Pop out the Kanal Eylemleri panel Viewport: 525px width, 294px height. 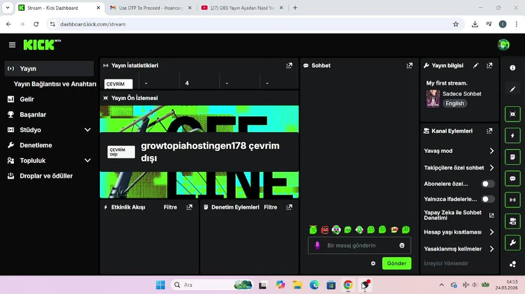click(x=489, y=131)
